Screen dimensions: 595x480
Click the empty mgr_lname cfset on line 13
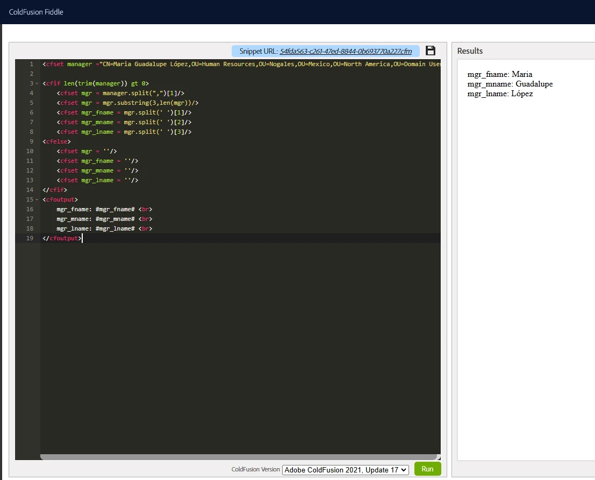(97, 180)
